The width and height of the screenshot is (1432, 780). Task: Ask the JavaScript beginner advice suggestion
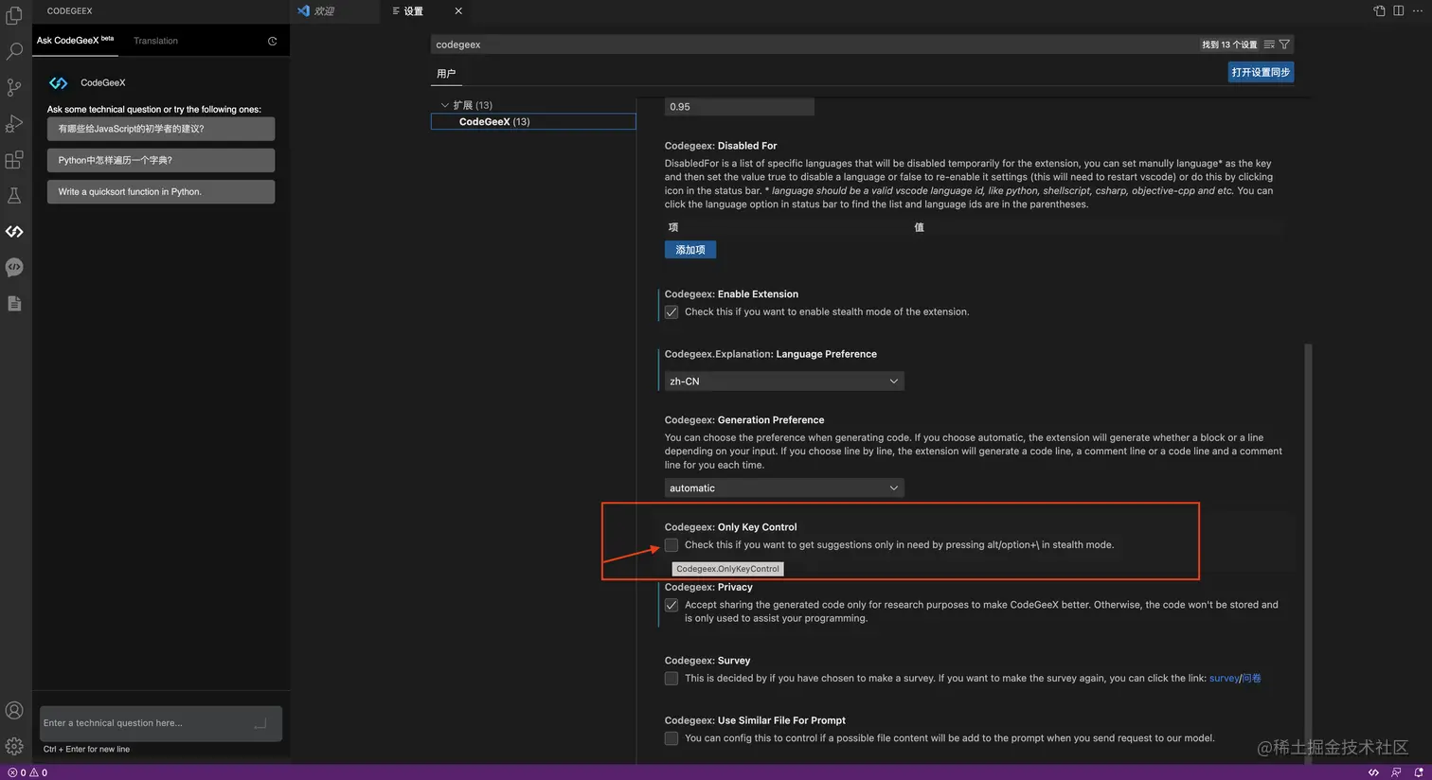(161, 129)
